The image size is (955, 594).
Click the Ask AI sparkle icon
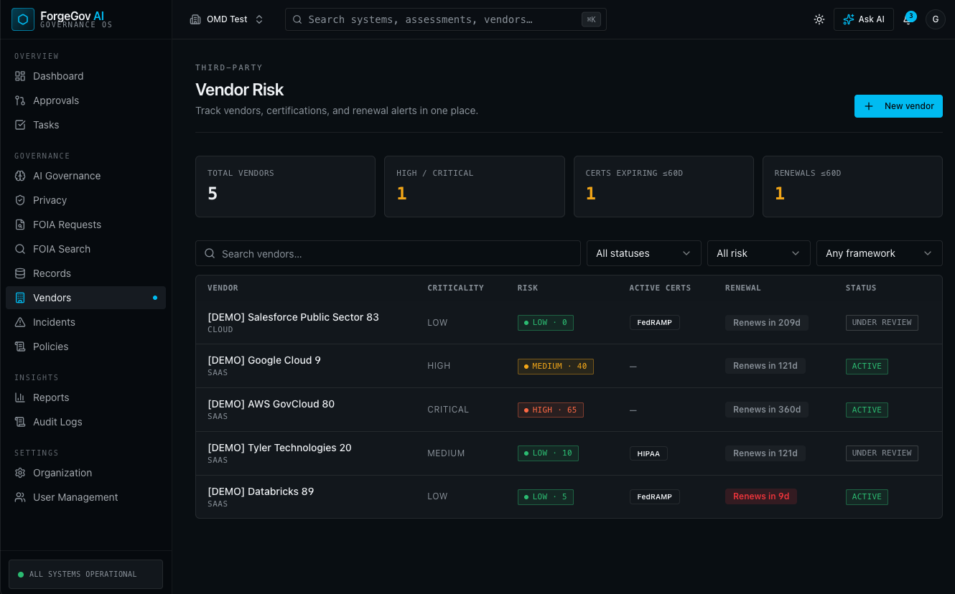pyautogui.click(x=849, y=19)
